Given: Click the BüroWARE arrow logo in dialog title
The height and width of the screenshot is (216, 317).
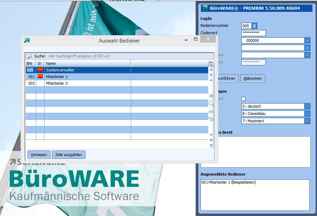Looking at the screenshot, I should 27,40.
